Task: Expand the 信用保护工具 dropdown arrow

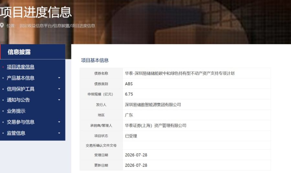Action: tap(59, 89)
